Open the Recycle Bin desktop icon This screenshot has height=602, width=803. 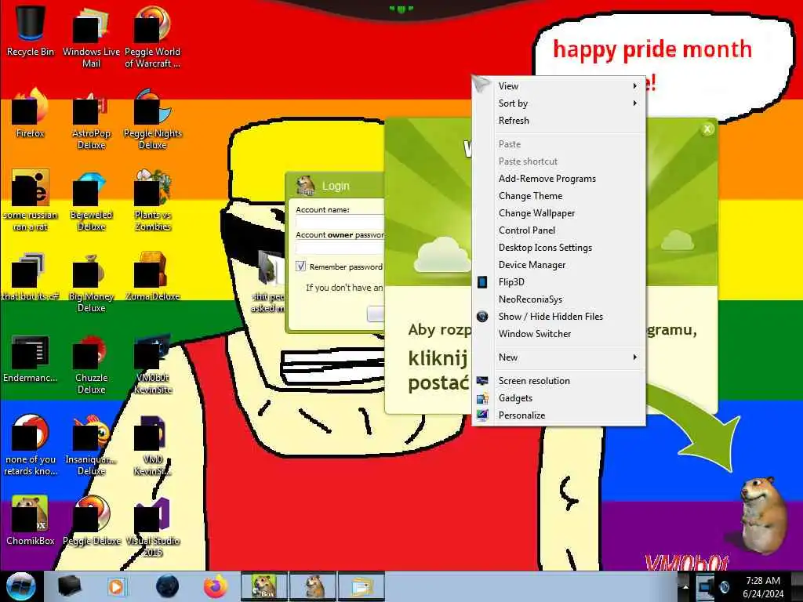[x=31, y=31]
